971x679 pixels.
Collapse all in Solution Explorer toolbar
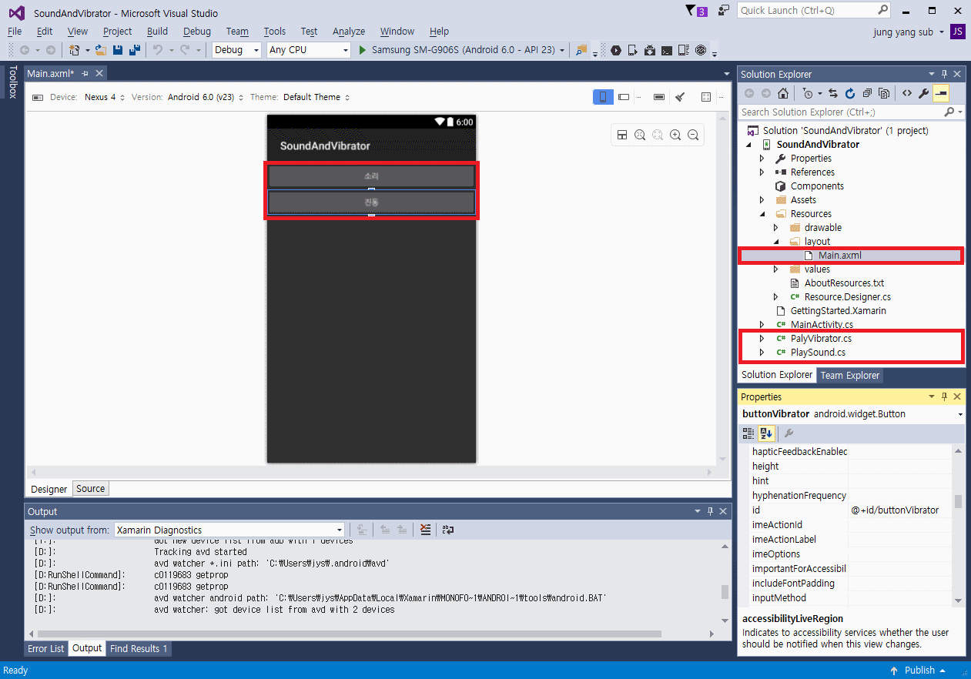pyautogui.click(x=867, y=93)
